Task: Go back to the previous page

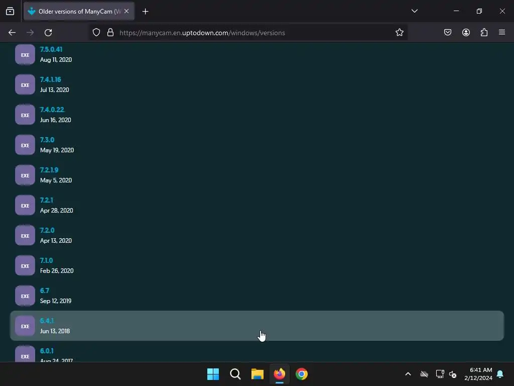Action: click(x=12, y=33)
